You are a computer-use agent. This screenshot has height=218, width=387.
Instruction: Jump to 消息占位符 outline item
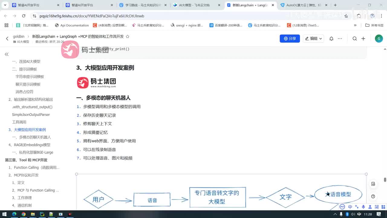coord(24,92)
